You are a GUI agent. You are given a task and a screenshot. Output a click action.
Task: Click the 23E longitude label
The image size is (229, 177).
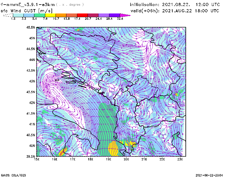(180, 159)
